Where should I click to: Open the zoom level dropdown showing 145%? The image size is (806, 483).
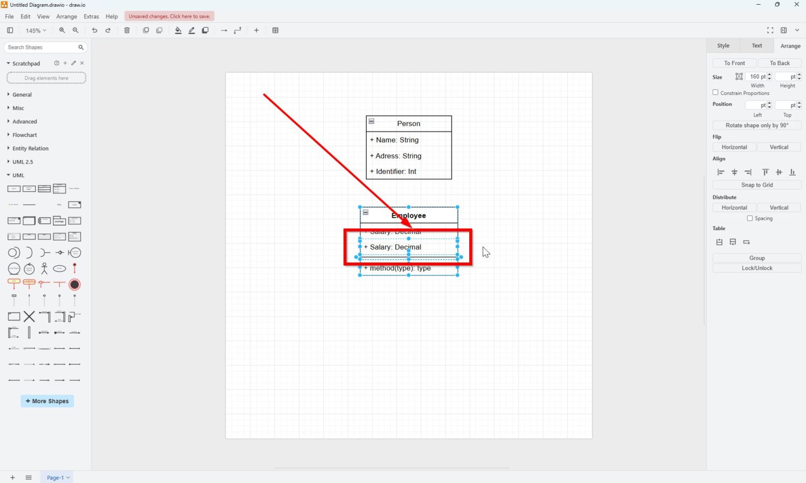tap(35, 30)
